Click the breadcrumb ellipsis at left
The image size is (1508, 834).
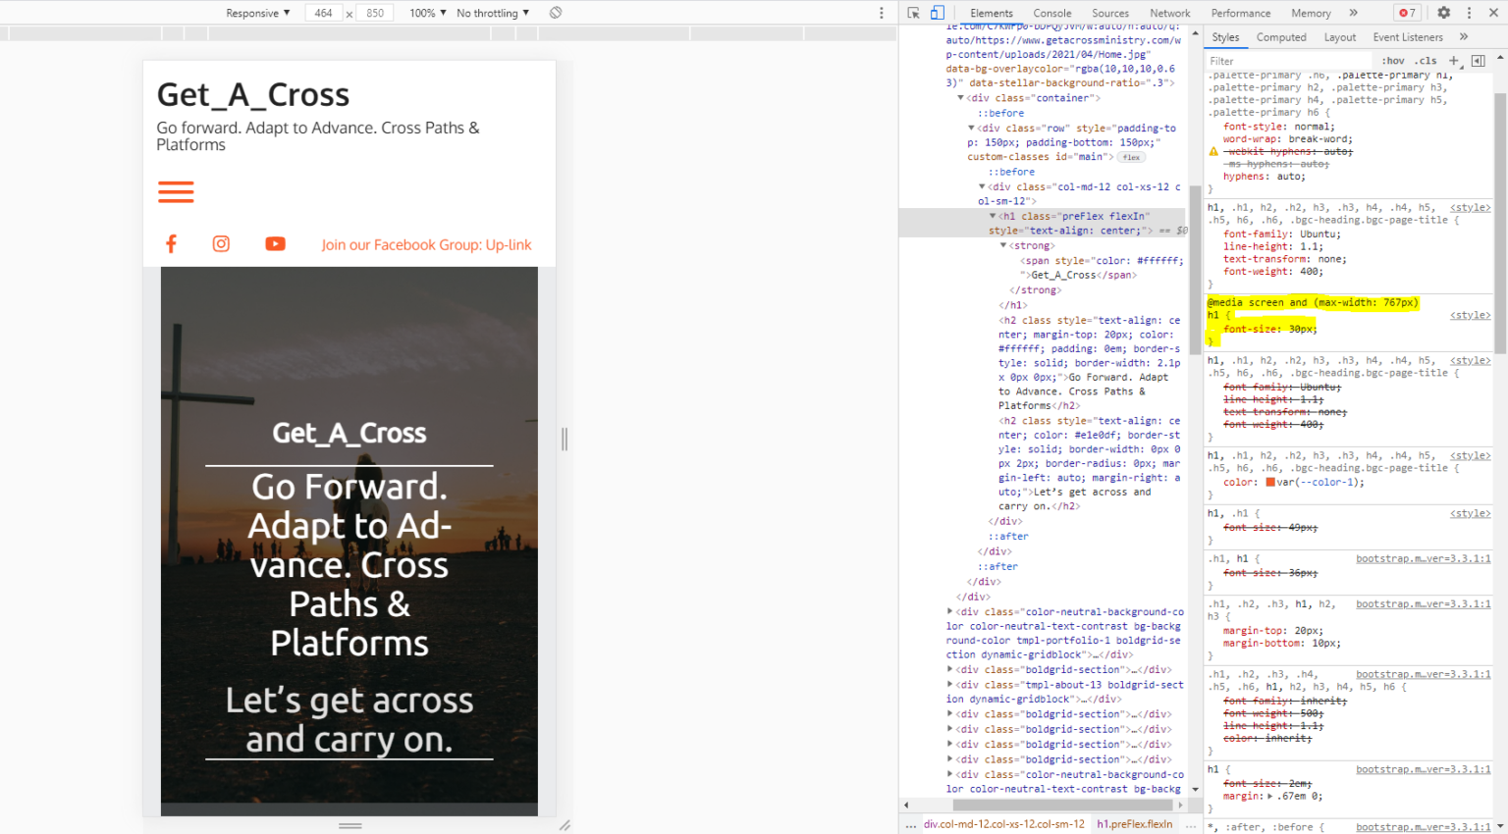(x=911, y=824)
